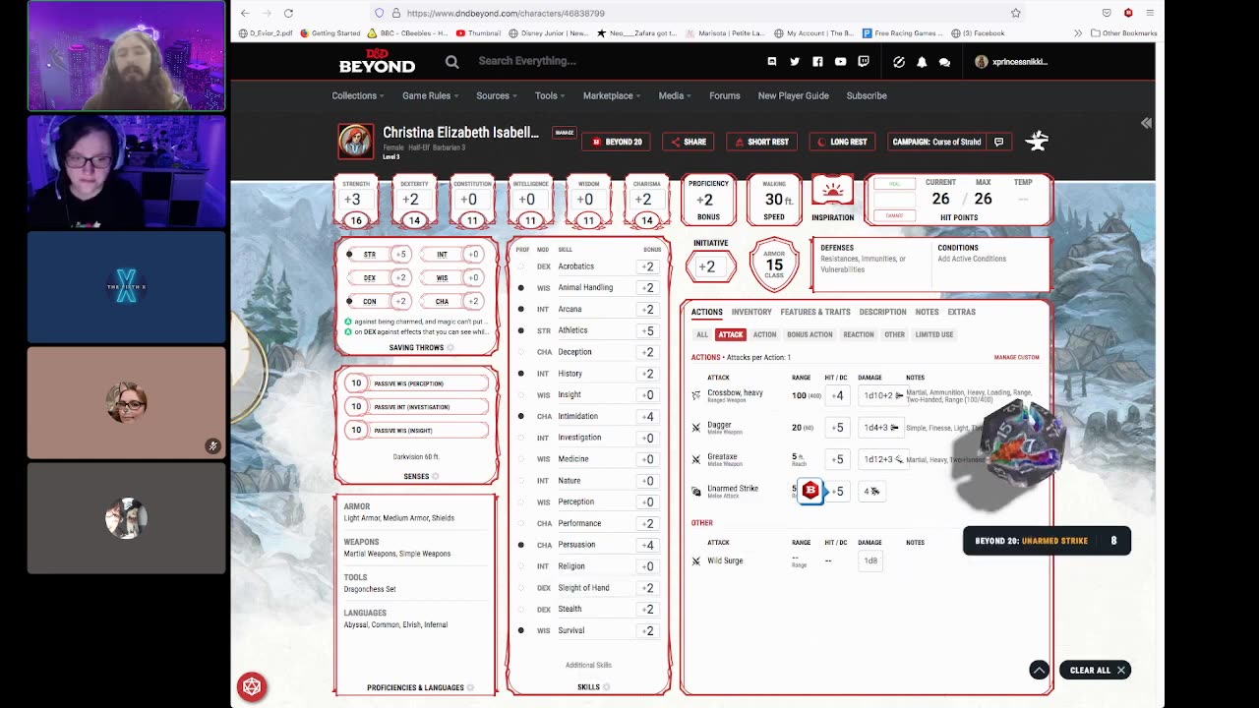Viewport: 1259px width, 708px height.
Task: Toggle Intimidation proficiency dot
Action: [x=520, y=416]
